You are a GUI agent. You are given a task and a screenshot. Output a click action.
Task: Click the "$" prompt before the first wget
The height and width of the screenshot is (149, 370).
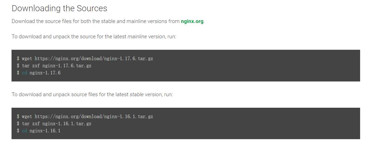pos(18,59)
